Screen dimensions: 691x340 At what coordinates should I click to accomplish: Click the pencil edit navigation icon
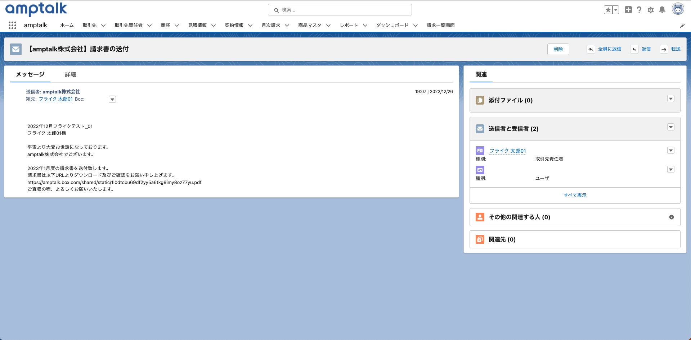682,26
